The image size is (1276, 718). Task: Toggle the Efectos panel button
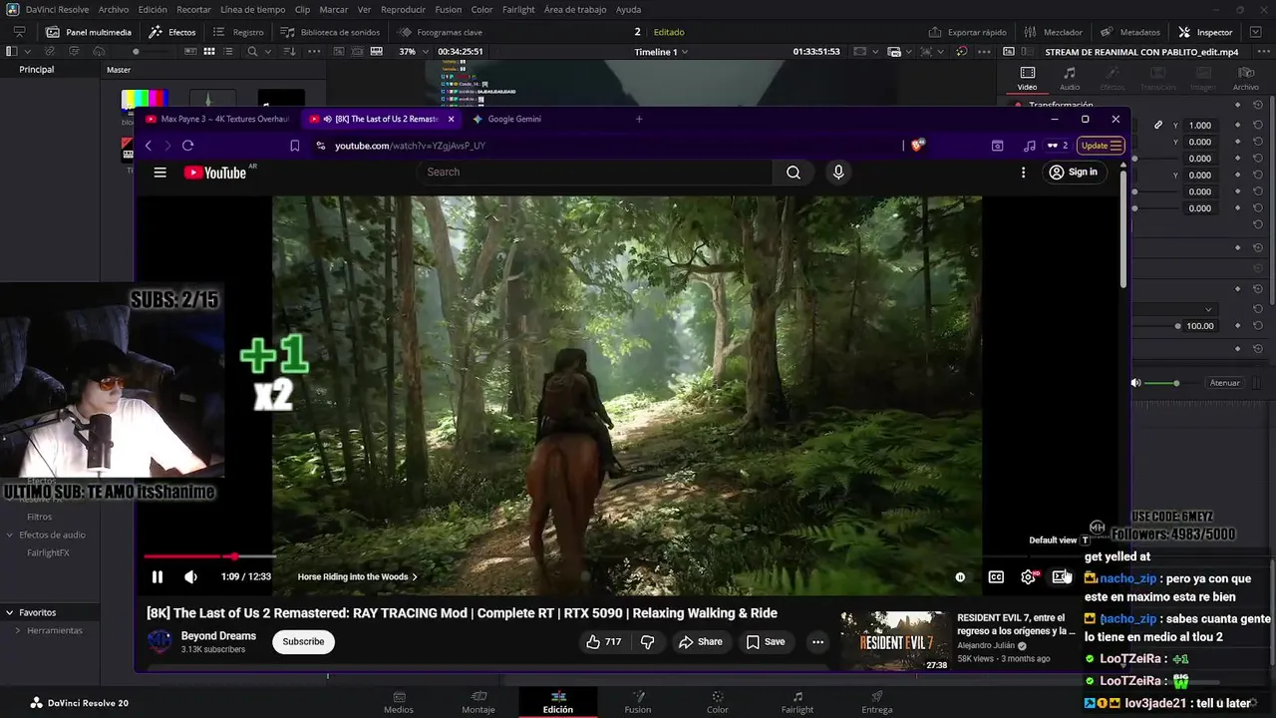tap(172, 32)
